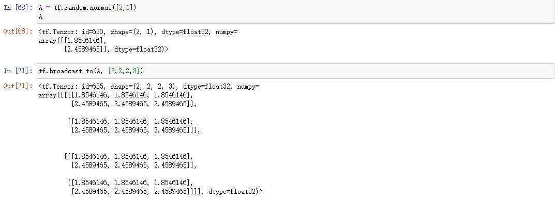
Task: Click the final output line ending 'dtype=float32)>'
Action: [167, 192]
